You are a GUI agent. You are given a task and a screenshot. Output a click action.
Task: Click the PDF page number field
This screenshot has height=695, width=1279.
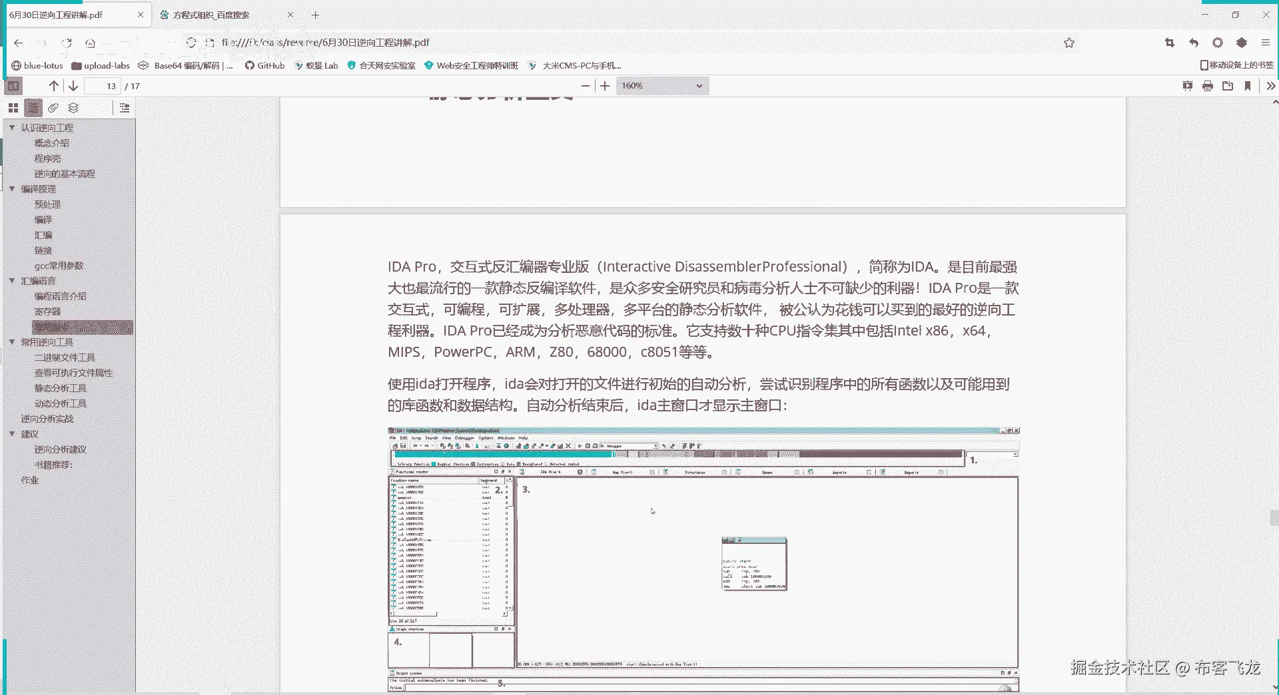pos(103,86)
